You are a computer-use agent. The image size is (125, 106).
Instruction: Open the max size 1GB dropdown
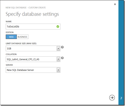33,48
